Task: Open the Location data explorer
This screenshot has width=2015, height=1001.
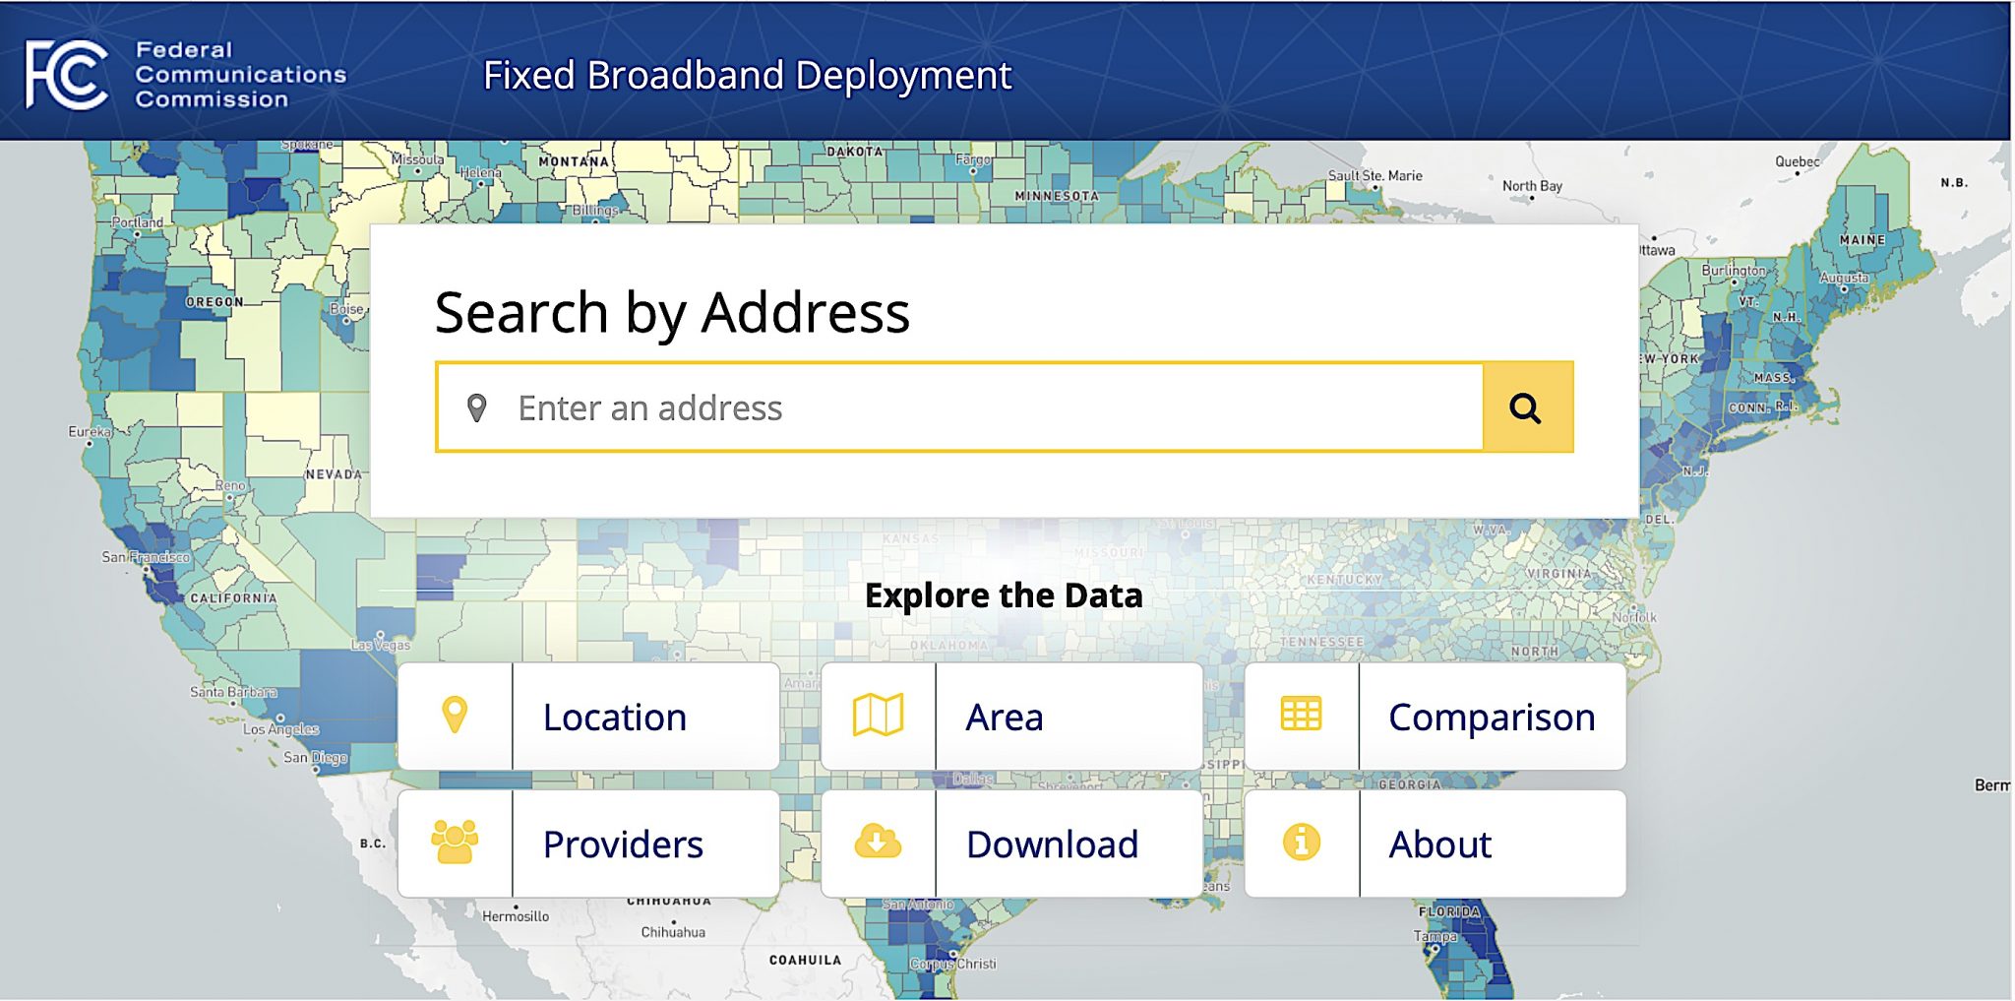Action: 615,718
